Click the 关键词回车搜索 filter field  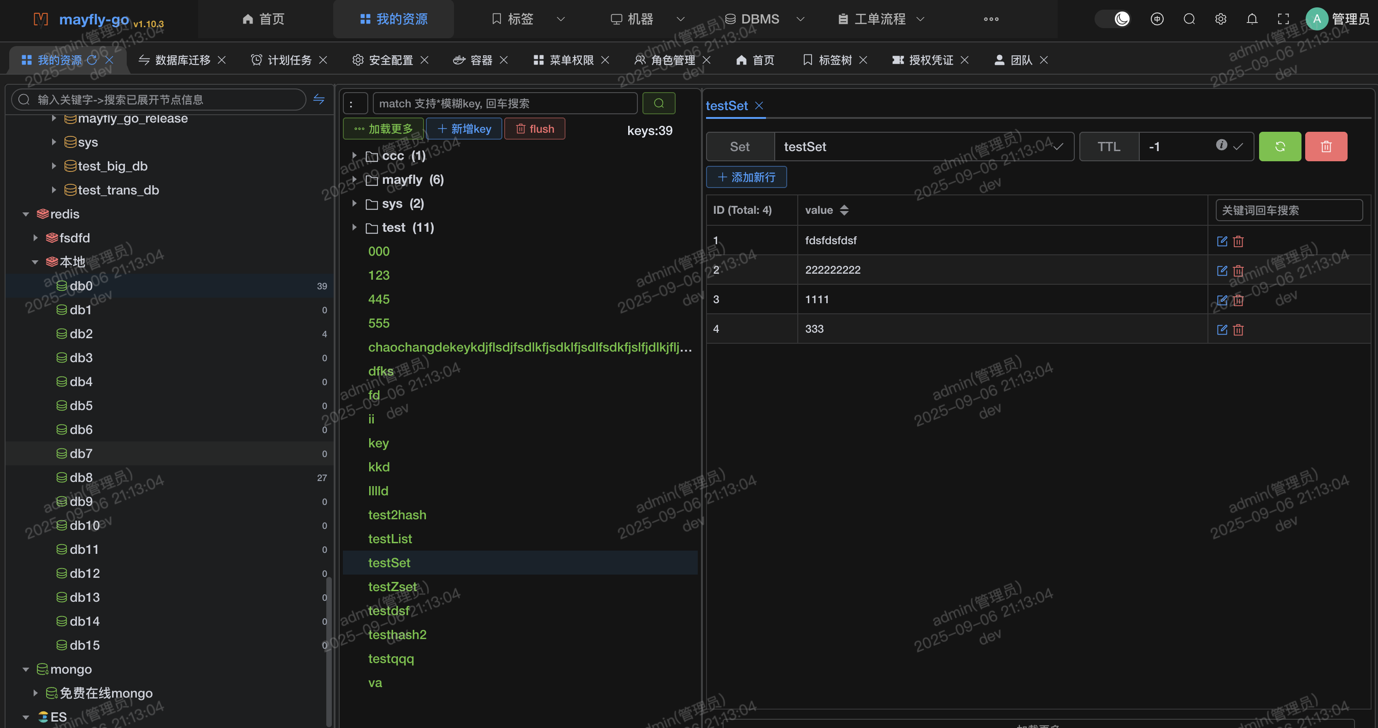(1289, 210)
